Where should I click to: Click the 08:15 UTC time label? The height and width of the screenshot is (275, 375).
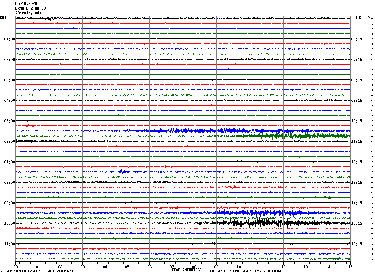coord(357,80)
